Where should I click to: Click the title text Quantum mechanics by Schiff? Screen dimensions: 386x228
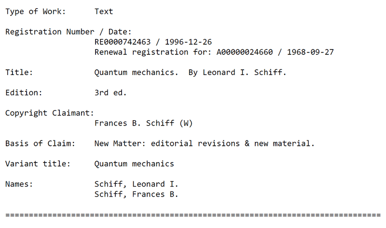point(190,73)
